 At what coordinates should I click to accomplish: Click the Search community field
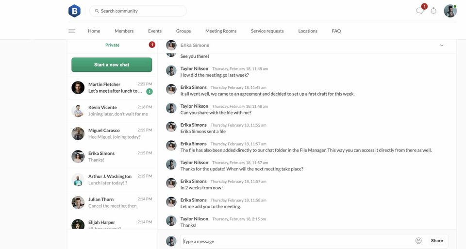[x=141, y=11]
